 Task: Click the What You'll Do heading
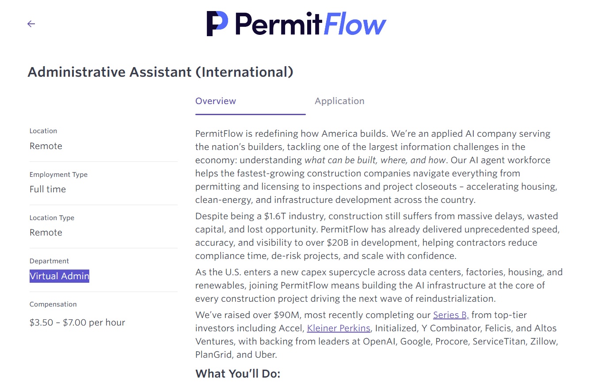point(238,374)
